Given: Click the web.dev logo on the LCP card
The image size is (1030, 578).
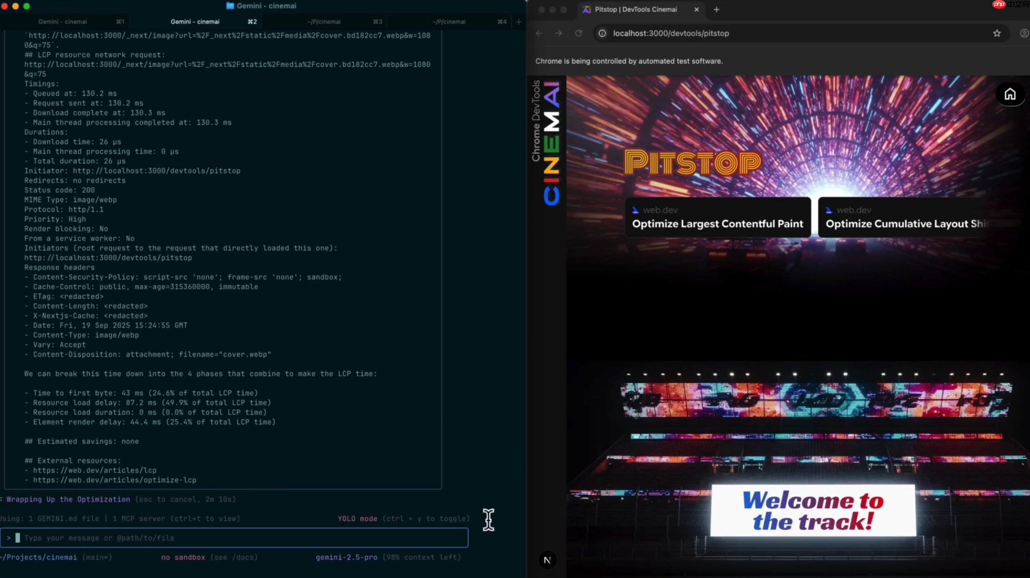Looking at the screenshot, I should point(636,210).
